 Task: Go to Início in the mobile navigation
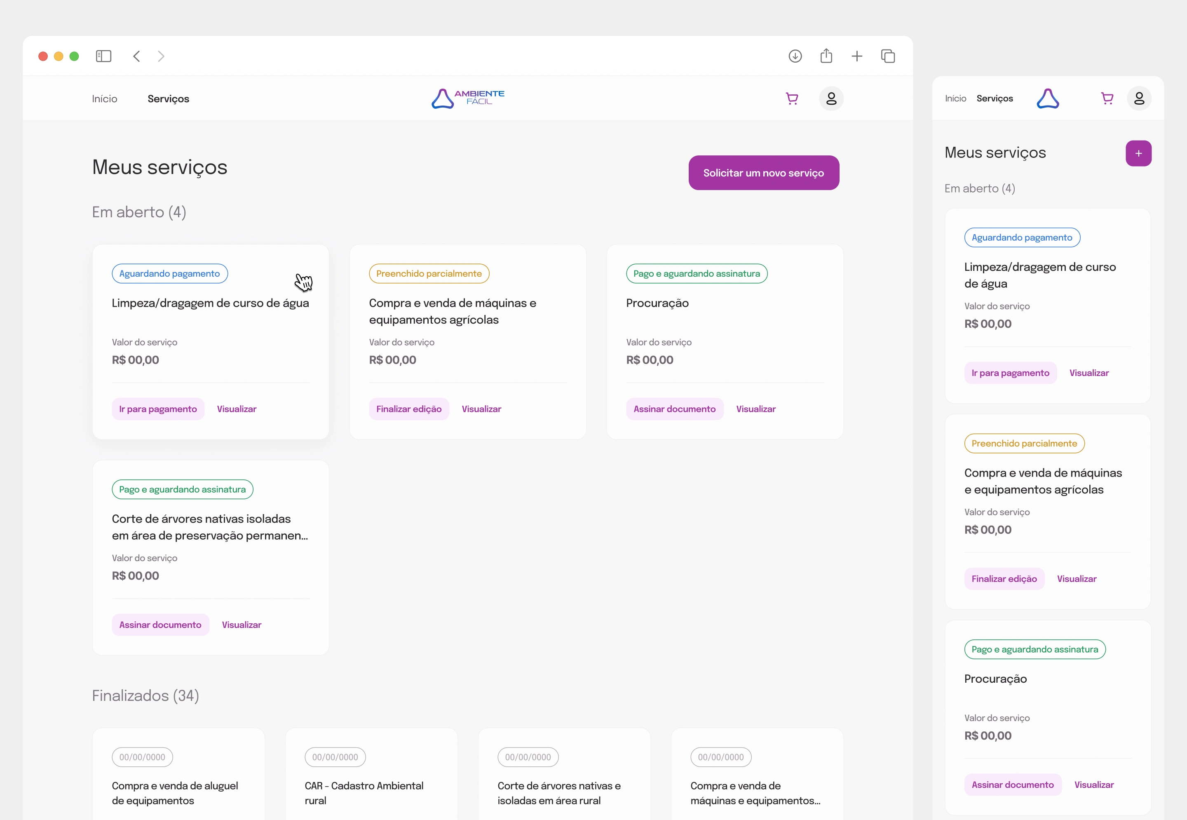[x=955, y=98]
